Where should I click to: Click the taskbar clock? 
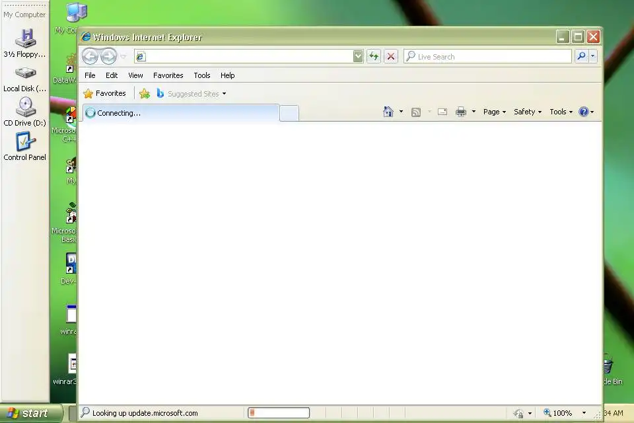614,413
